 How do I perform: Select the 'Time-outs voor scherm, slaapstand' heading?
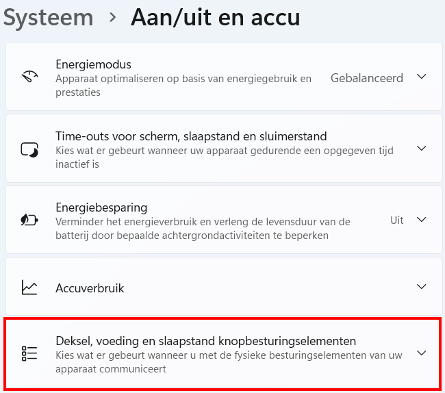[x=191, y=136]
